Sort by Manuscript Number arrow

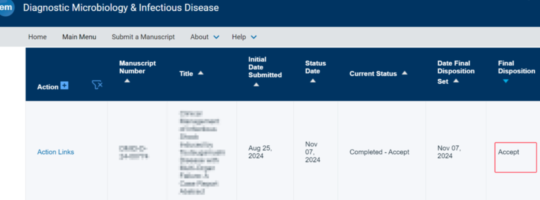click(x=127, y=80)
